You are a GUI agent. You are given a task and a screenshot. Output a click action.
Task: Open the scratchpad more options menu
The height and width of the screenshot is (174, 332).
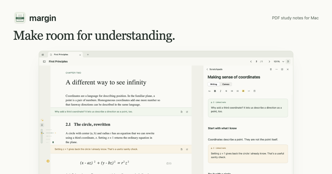[276, 69]
